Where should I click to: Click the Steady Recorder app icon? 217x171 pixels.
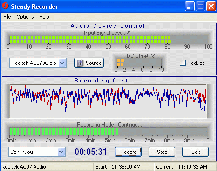pyautogui.click(x=5, y=6)
